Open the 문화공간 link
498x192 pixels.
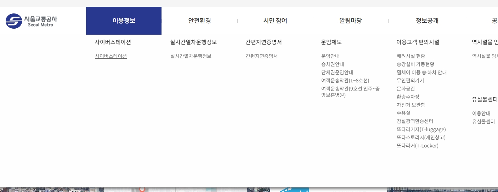click(x=406, y=88)
